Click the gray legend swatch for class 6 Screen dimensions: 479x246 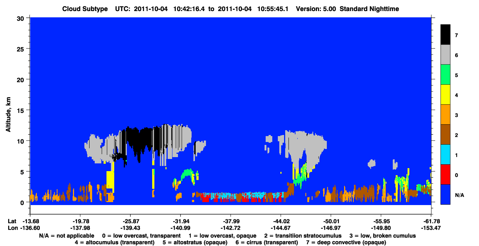point(445,55)
